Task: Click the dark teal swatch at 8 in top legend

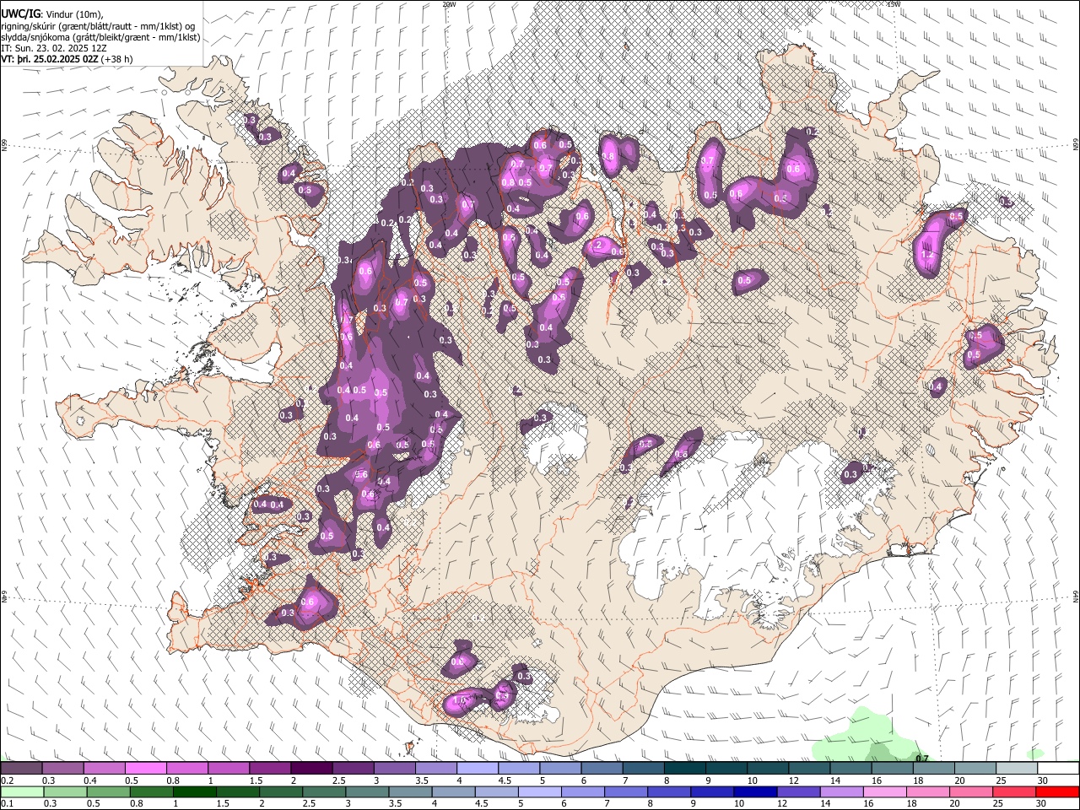Action: pos(685,769)
